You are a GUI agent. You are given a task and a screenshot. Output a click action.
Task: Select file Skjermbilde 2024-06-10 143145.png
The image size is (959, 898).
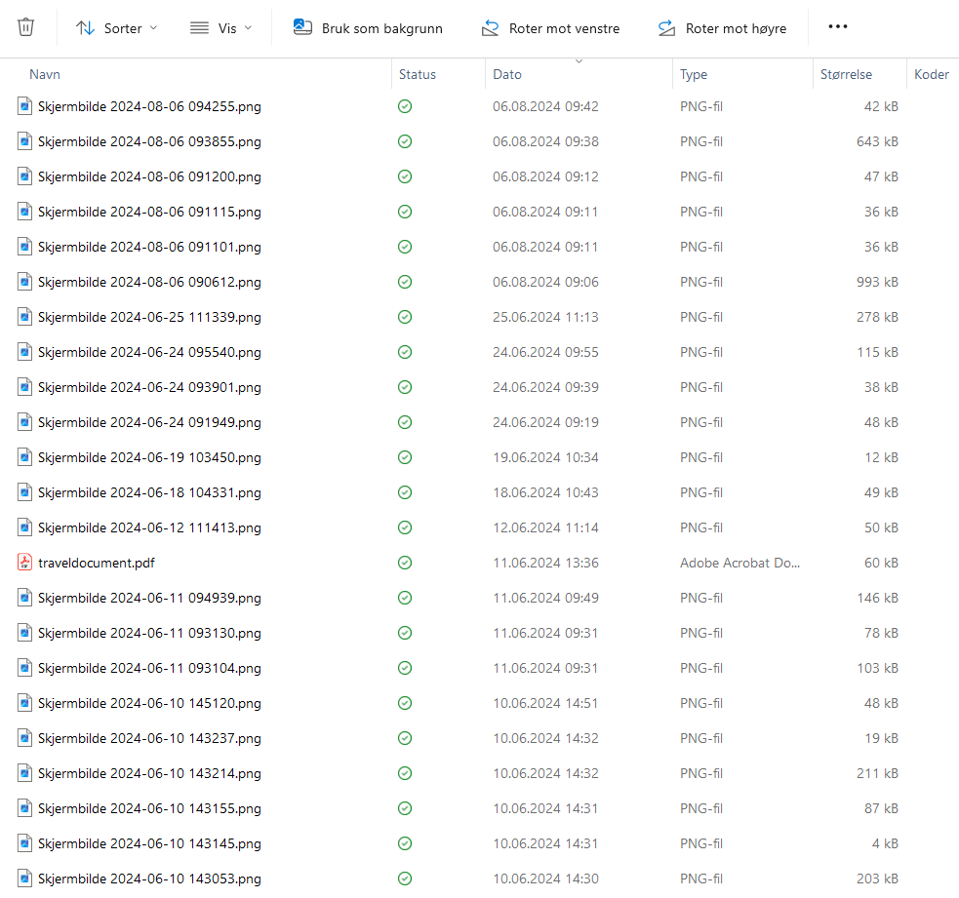pyautogui.click(x=149, y=843)
